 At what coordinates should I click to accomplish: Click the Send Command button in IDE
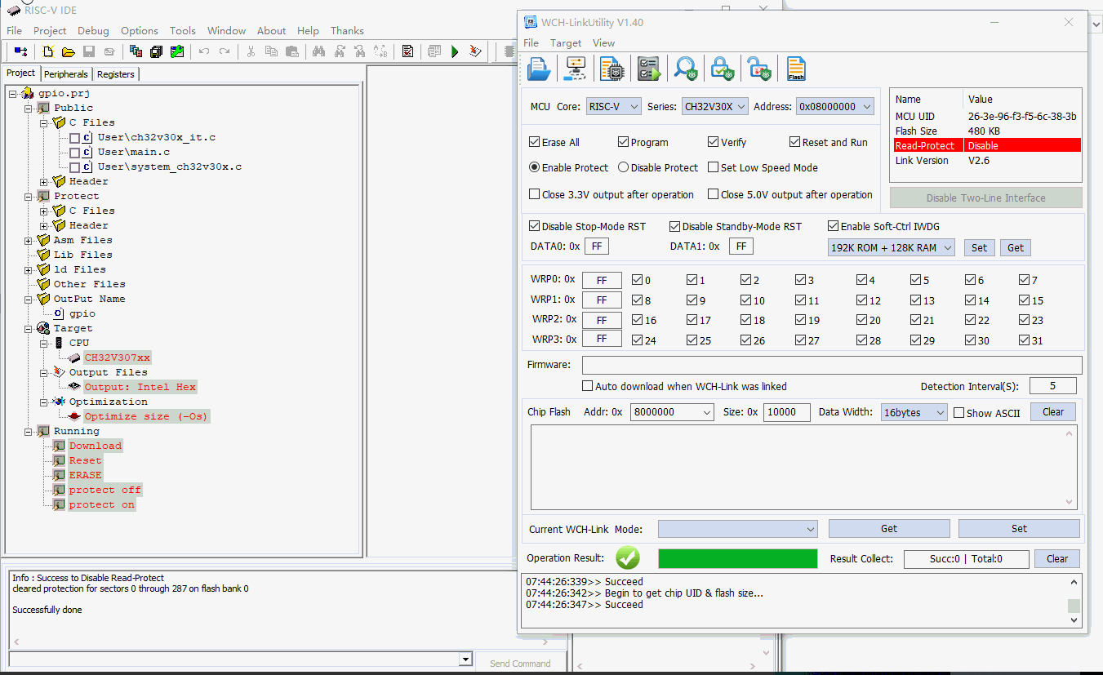tap(520, 663)
